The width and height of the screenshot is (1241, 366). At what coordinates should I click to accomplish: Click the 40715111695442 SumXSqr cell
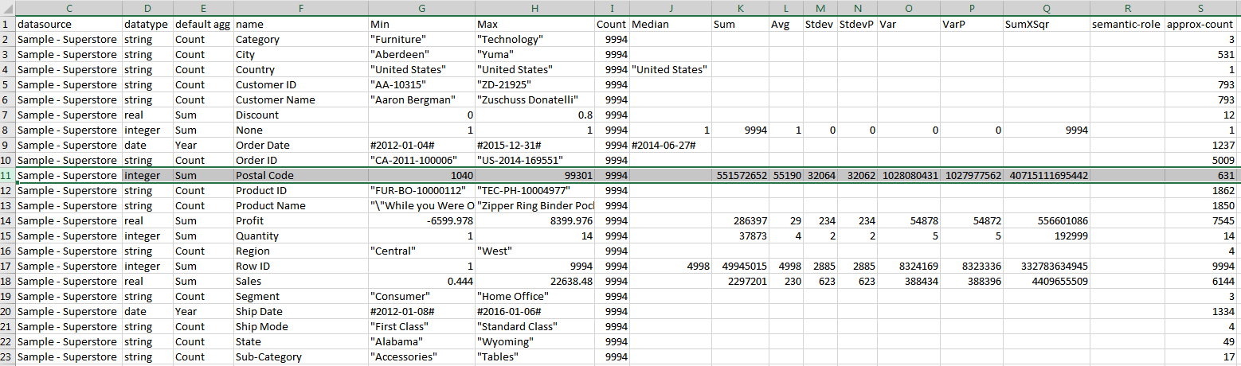[1047, 175]
